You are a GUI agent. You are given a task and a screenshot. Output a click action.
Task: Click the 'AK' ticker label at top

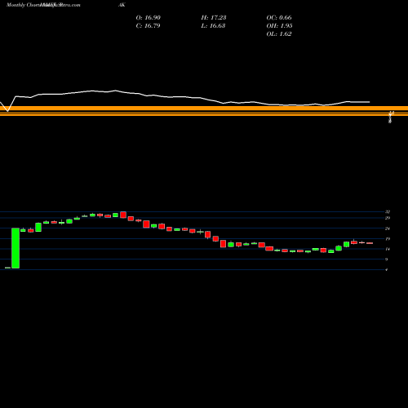122,5
